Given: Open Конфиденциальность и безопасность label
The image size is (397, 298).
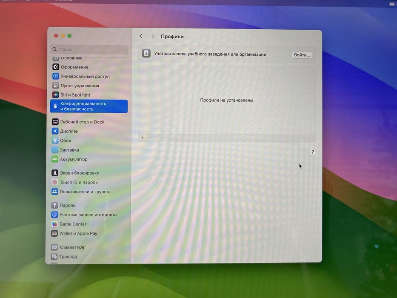Looking at the screenshot, I should pyautogui.click(x=83, y=106).
